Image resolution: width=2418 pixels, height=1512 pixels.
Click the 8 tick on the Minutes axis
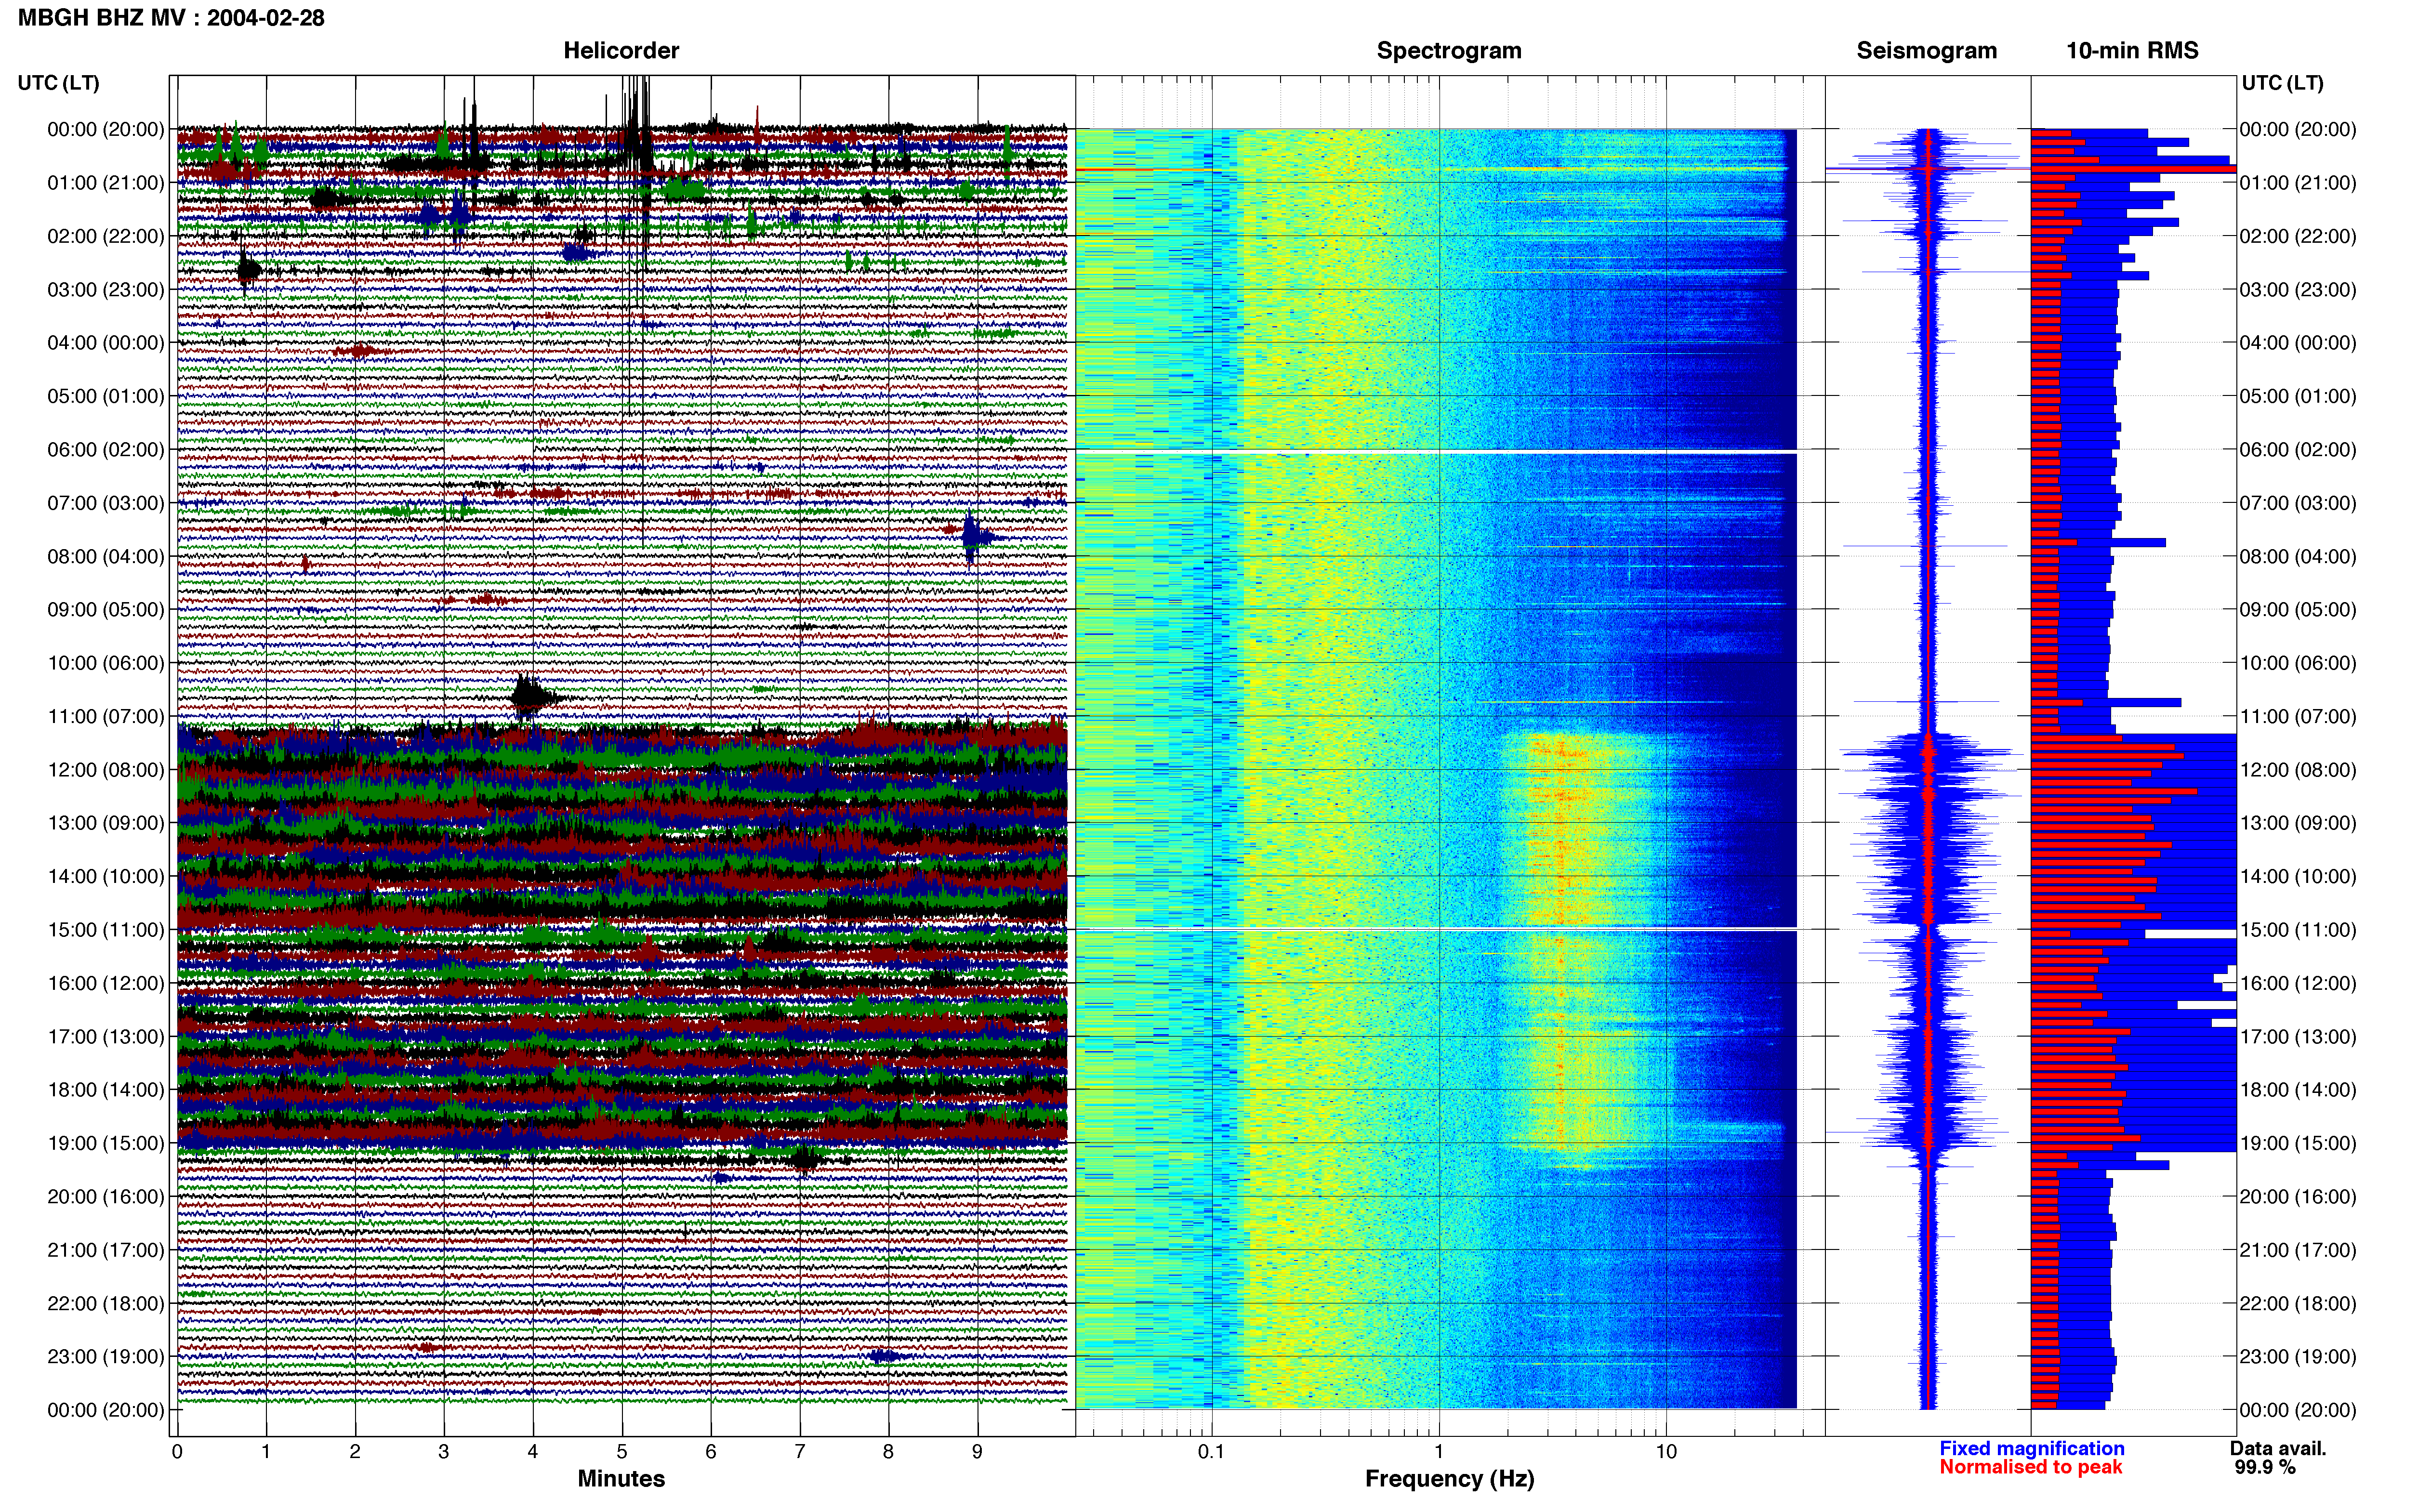coord(888,1452)
